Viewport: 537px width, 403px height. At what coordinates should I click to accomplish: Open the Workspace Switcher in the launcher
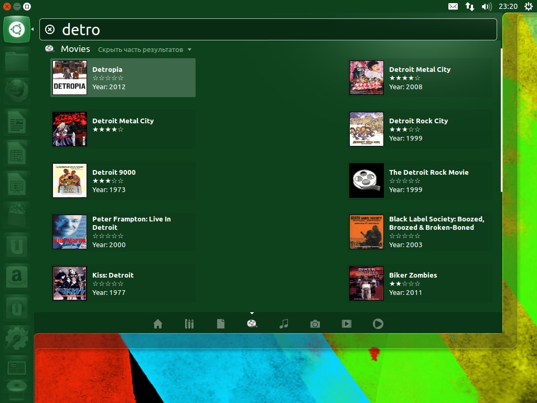click(17, 368)
